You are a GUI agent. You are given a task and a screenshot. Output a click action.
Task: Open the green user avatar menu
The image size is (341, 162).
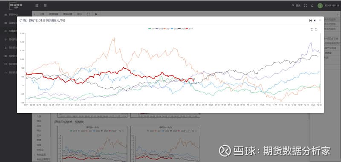pyautogui.click(x=320, y=6)
